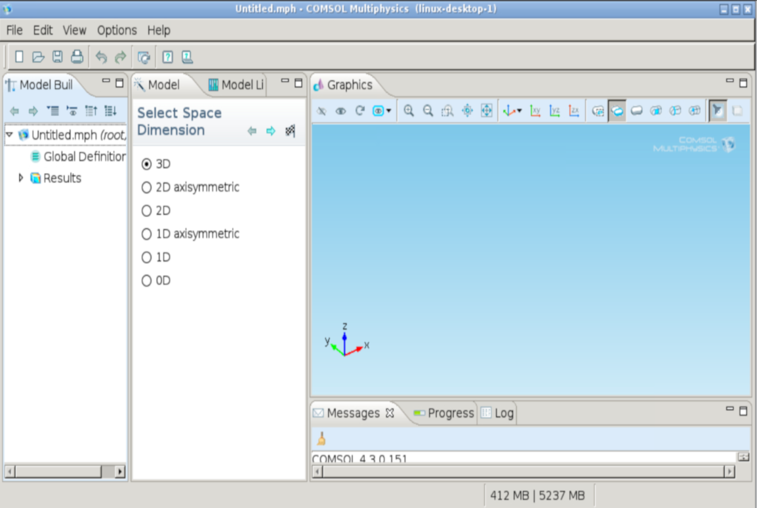757x508 pixels.
Task: Undo the last action
Action: (x=101, y=57)
